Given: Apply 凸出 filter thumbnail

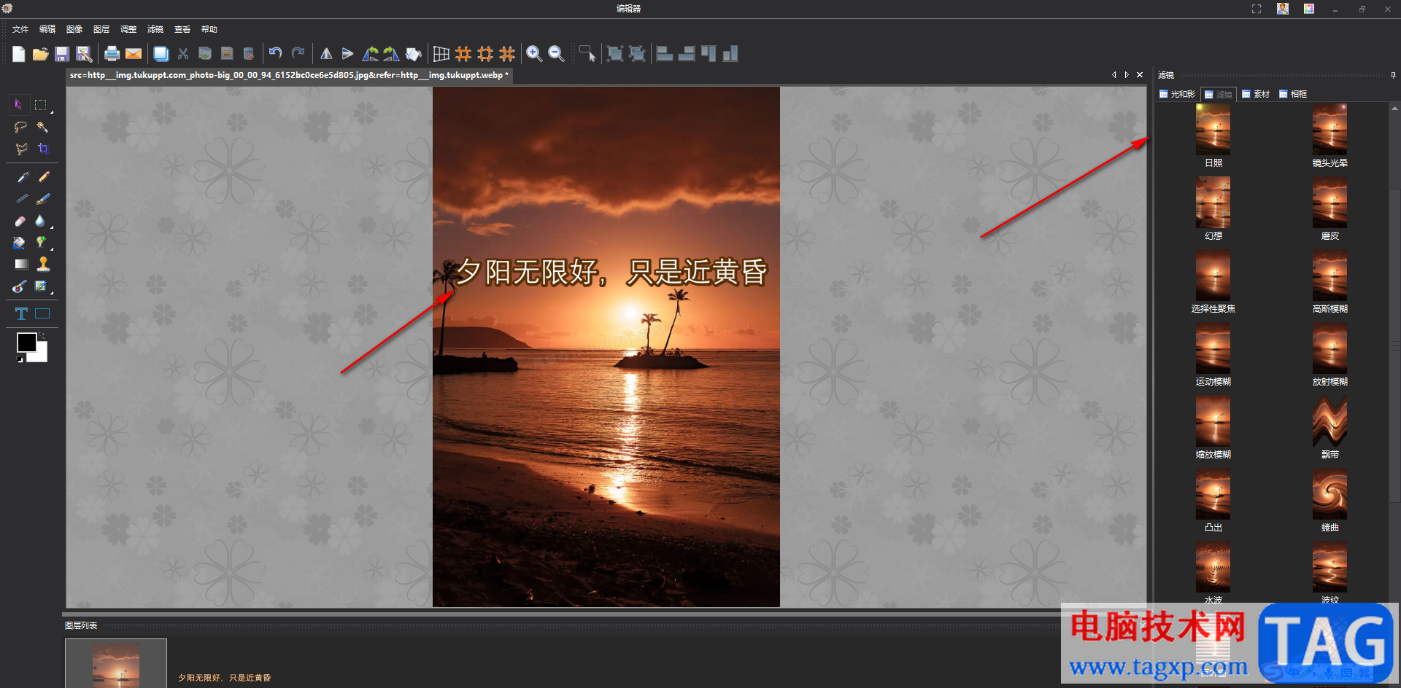Looking at the screenshot, I should 1213,493.
